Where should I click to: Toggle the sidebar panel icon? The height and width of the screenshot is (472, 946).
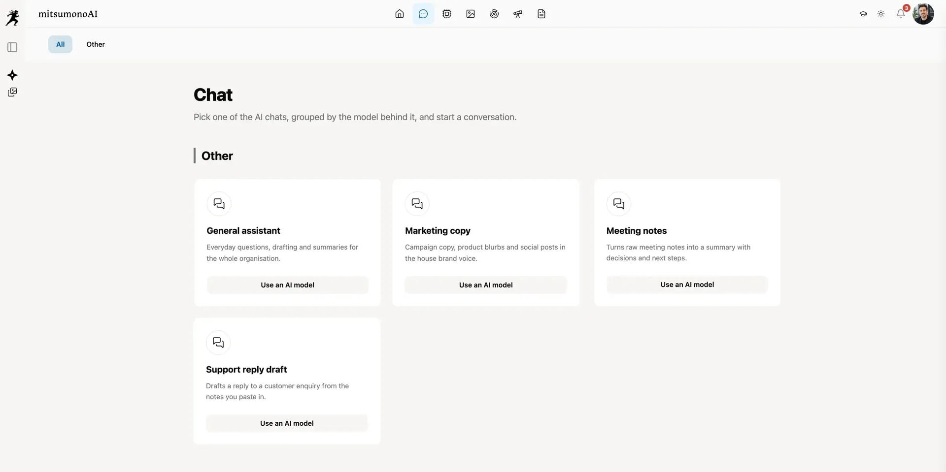(13, 47)
